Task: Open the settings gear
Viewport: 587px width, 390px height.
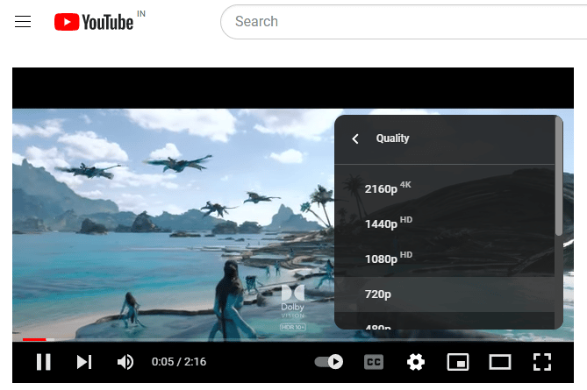Action: 416,362
